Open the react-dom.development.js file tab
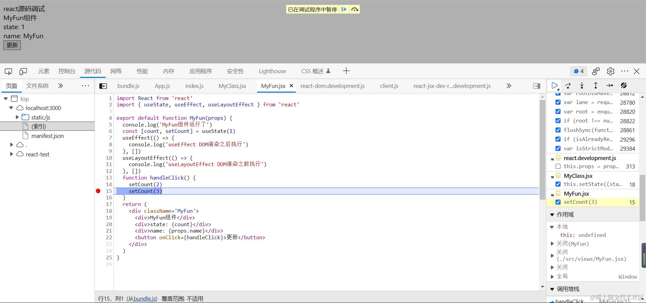The image size is (646, 303). 332,86
